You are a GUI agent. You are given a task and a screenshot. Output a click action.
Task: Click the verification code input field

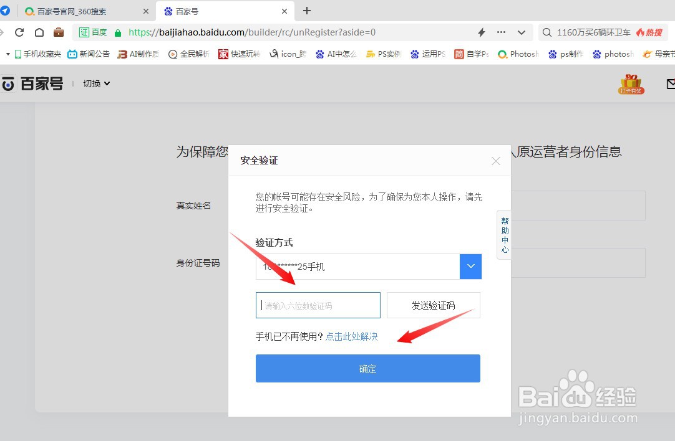click(x=318, y=305)
